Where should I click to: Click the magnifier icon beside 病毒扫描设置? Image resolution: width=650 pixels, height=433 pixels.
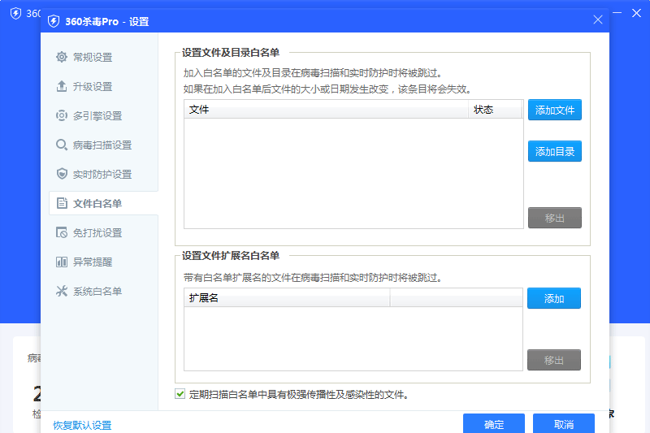coord(62,145)
